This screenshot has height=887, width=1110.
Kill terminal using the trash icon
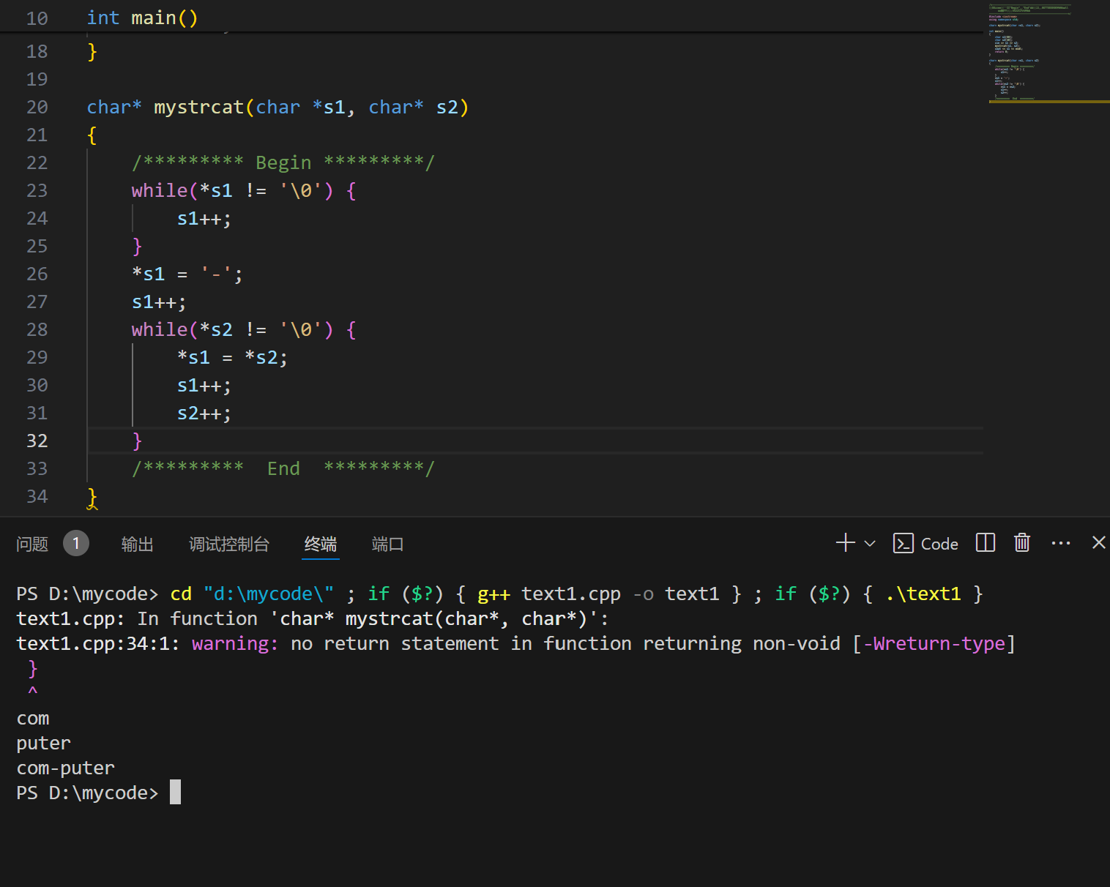(x=1022, y=543)
